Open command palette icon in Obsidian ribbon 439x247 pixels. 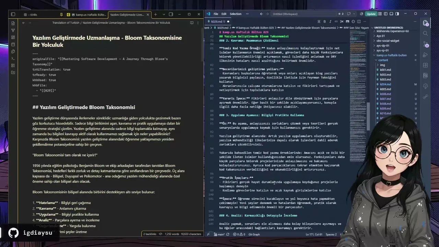click(13, 58)
